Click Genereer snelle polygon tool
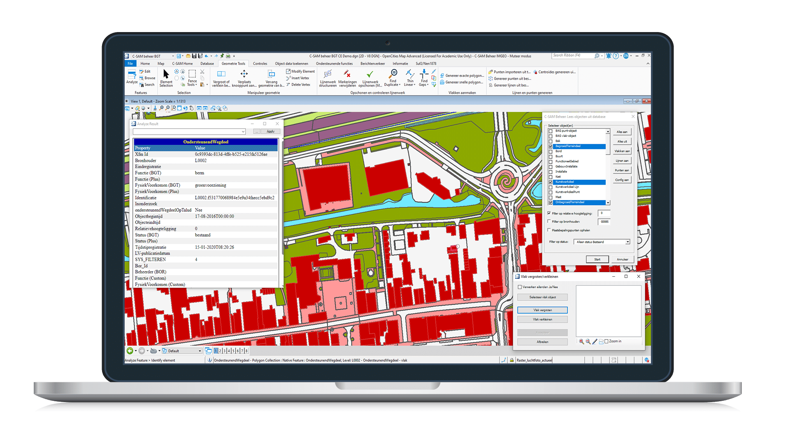The height and width of the screenshot is (444, 790). pos(462,82)
